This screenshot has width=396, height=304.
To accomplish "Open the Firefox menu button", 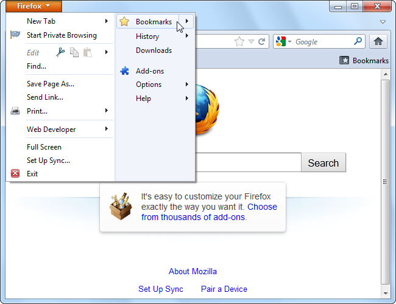I will click(34, 6).
